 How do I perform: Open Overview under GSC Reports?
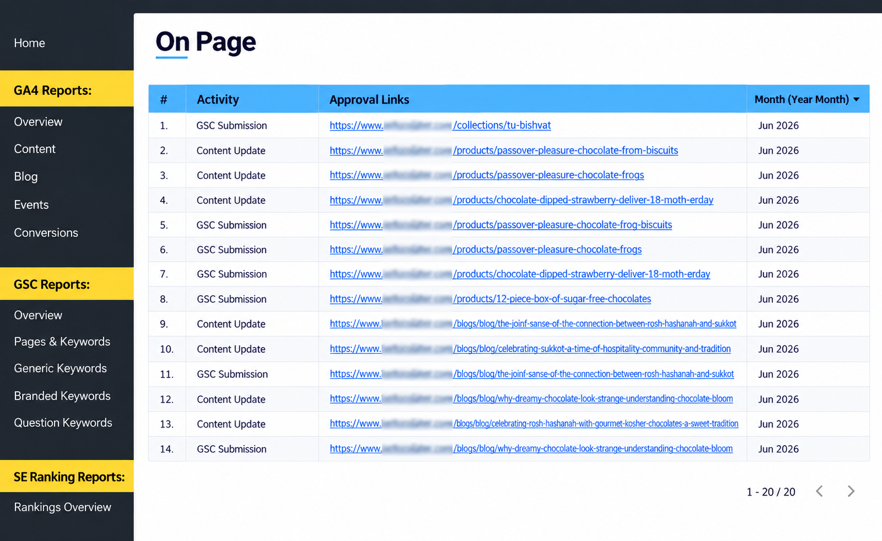(38, 315)
